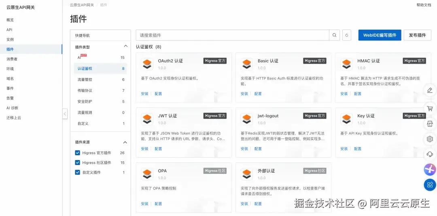Select the 传输协议 plugin type
The width and height of the screenshot is (437, 216).
pyautogui.click(x=100, y=90)
